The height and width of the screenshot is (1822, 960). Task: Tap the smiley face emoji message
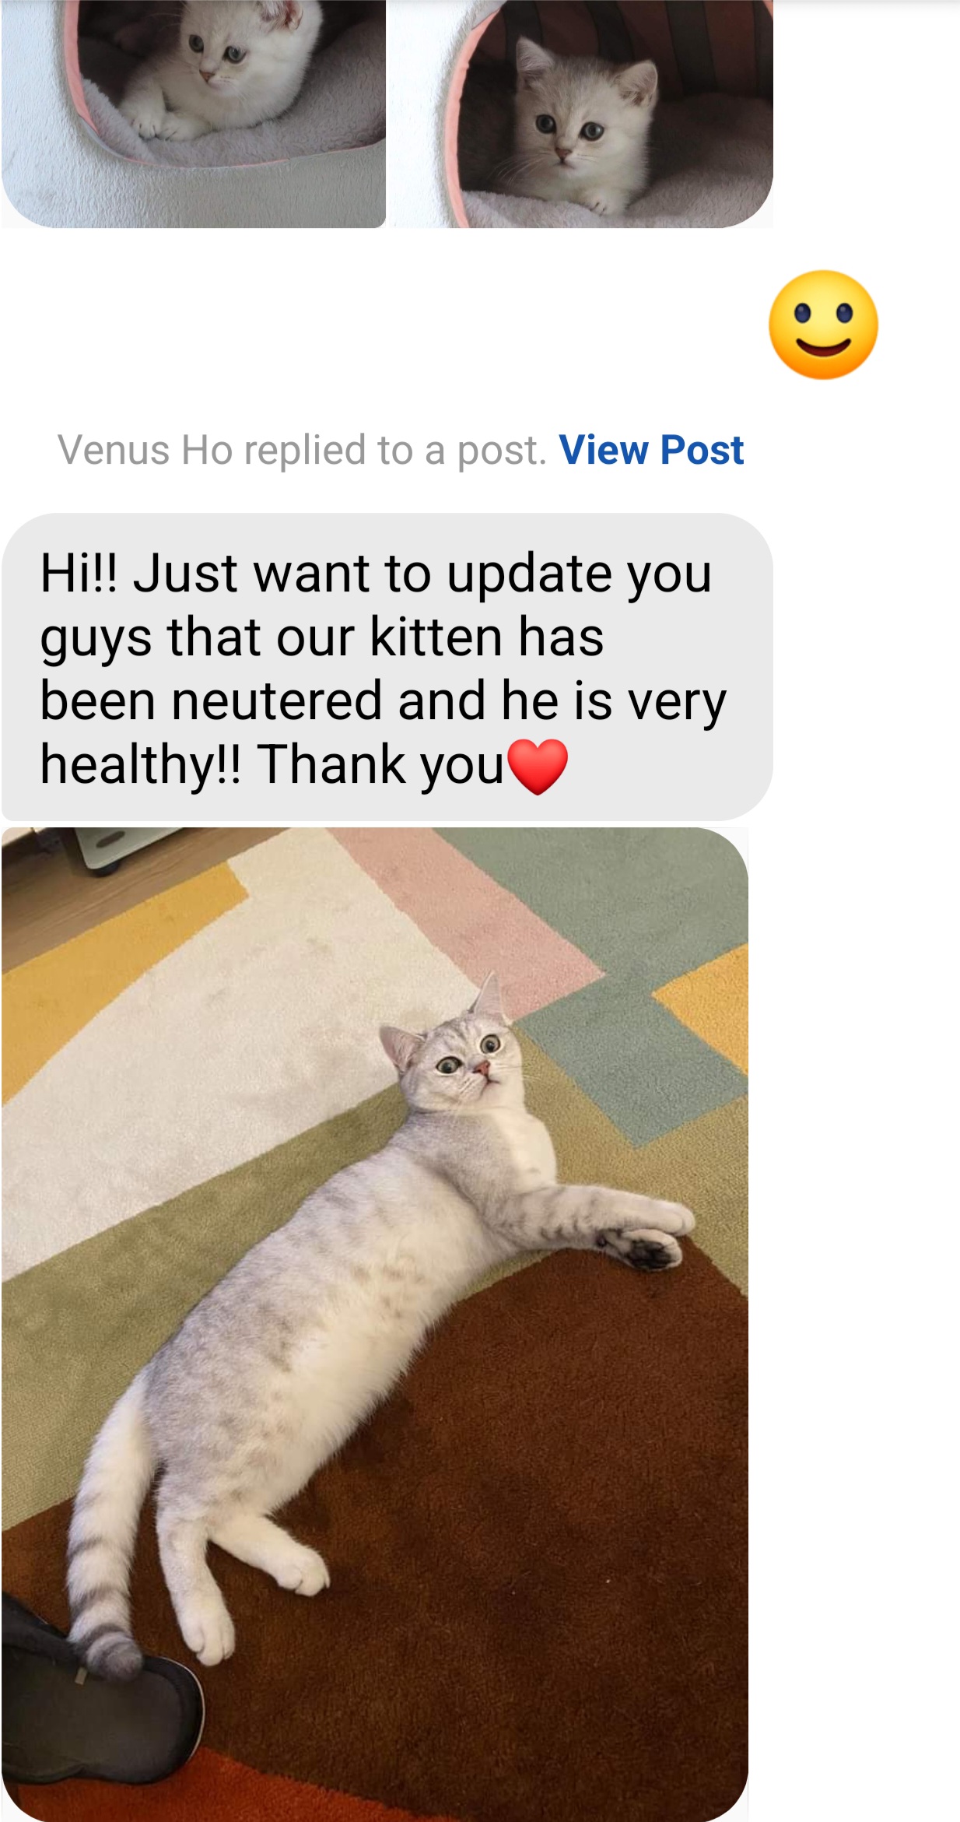(x=823, y=325)
